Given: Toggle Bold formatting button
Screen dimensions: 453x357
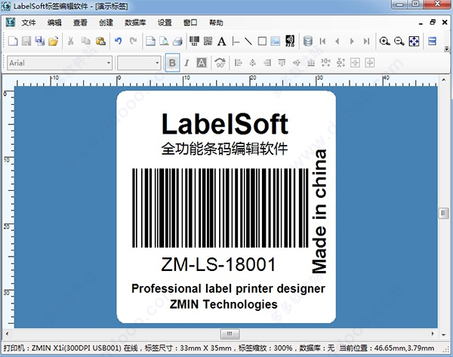Looking at the screenshot, I should point(172,63).
